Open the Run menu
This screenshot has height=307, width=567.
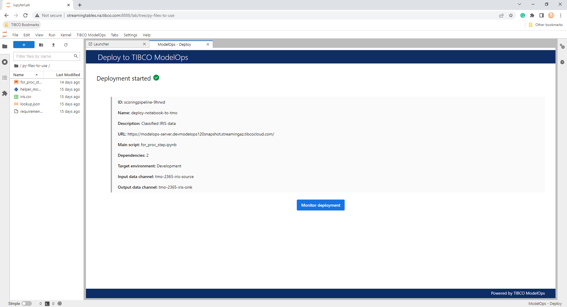click(52, 35)
